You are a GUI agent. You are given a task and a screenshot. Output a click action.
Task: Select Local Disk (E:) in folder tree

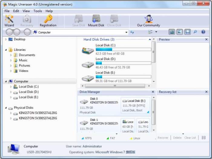pos(28,97)
